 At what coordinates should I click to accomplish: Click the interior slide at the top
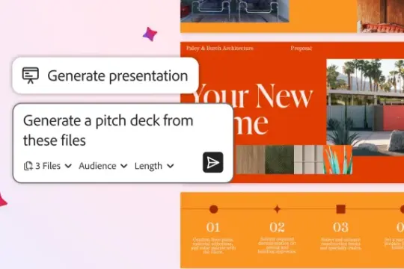(293, 16)
